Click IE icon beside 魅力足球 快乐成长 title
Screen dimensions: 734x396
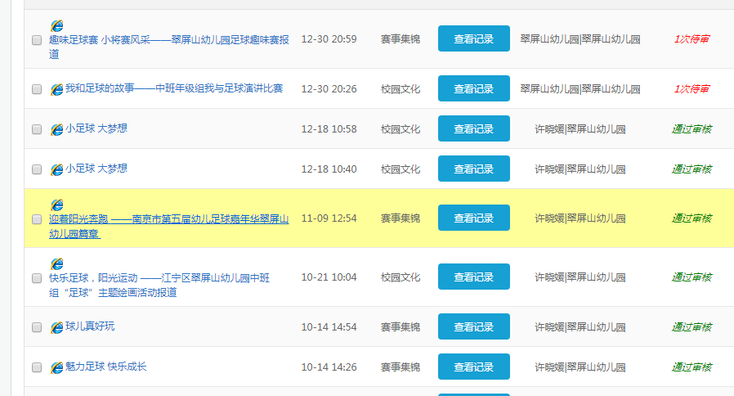pos(56,367)
